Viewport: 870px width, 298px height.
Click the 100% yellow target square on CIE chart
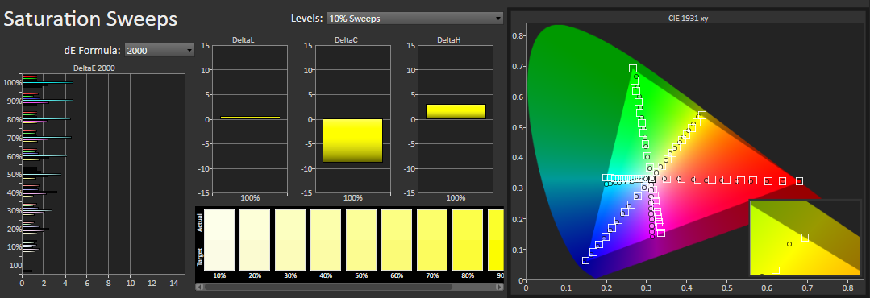(x=702, y=115)
